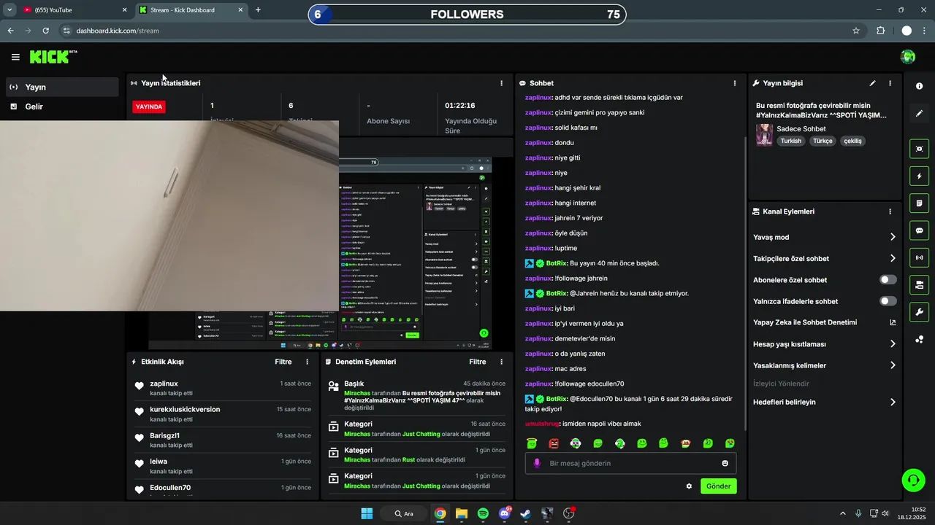Click the green support headset button
The image size is (935, 525).
click(x=913, y=480)
